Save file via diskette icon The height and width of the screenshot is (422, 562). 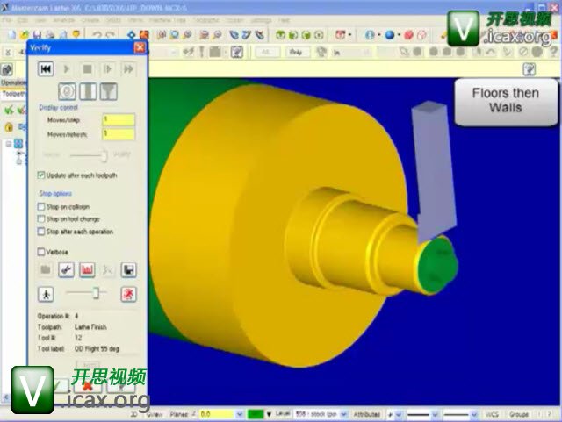37,35
